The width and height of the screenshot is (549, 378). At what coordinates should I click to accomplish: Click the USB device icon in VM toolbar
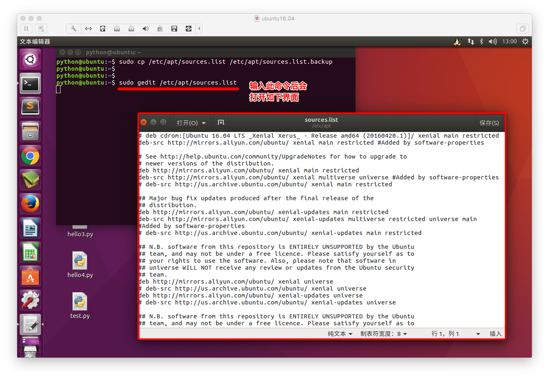click(x=160, y=29)
